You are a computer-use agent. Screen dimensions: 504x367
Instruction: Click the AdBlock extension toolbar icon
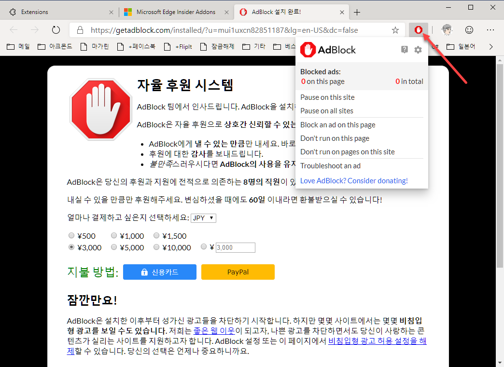coord(418,30)
